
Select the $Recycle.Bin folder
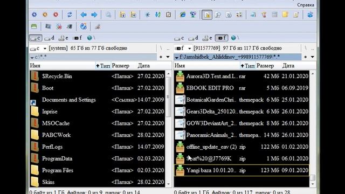pyautogui.click(x=97, y=77)
